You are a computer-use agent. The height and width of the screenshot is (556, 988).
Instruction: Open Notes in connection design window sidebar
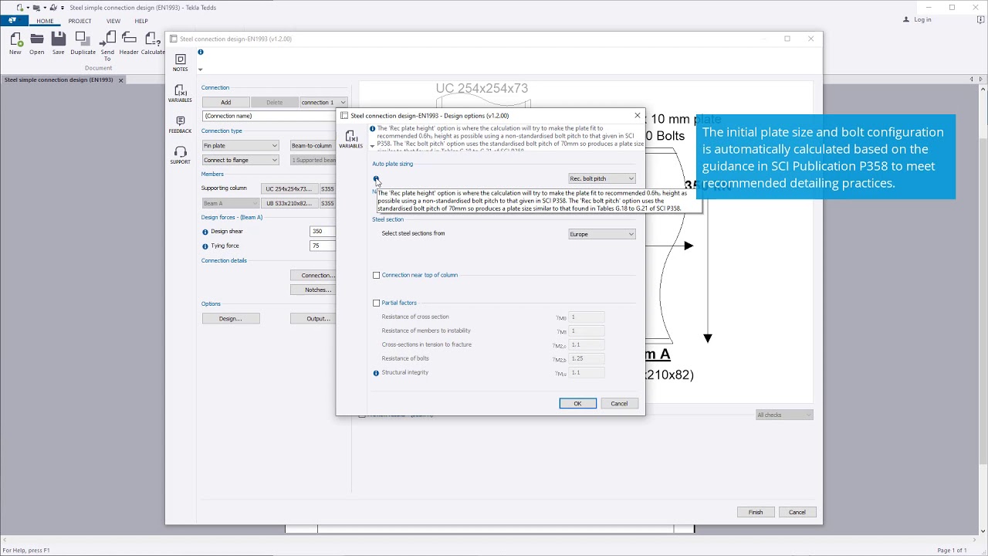(x=180, y=63)
